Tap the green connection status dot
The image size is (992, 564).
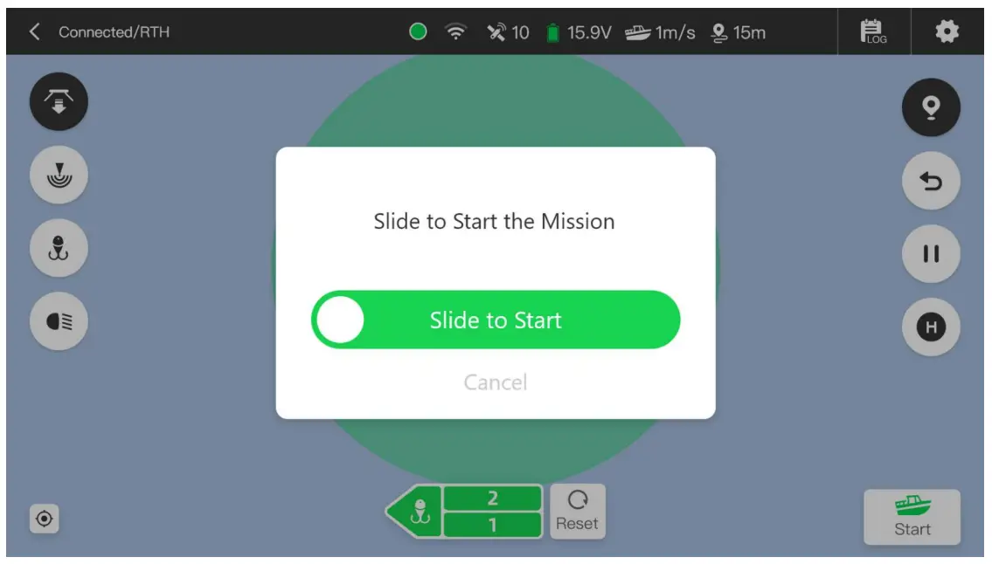tap(418, 31)
